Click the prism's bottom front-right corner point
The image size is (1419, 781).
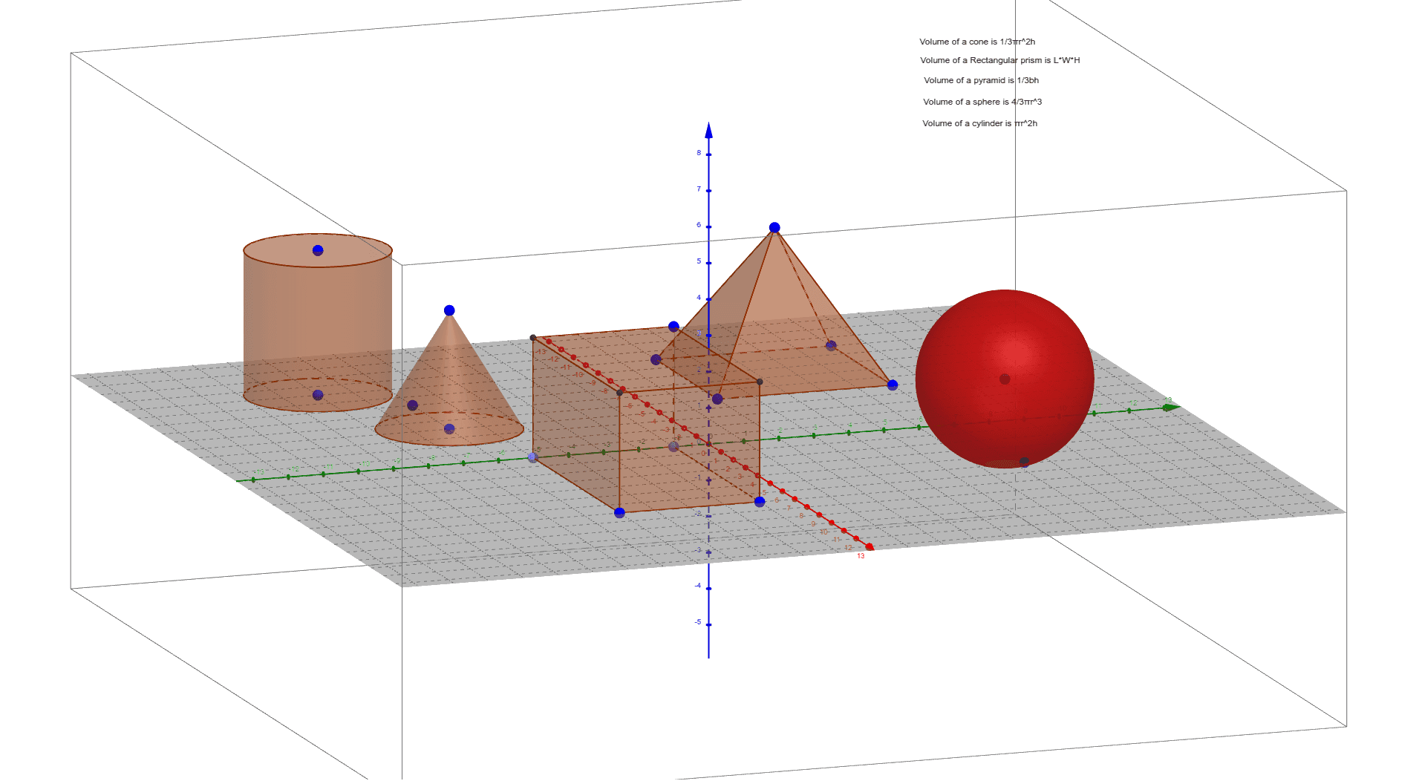coord(760,502)
